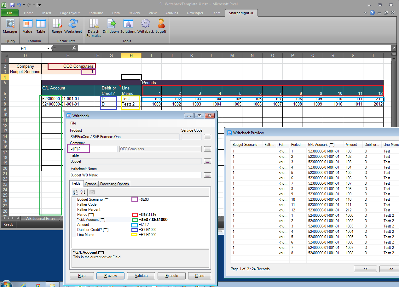Click column H header in spreadsheet
The width and height of the screenshot is (399, 287).
click(131, 55)
